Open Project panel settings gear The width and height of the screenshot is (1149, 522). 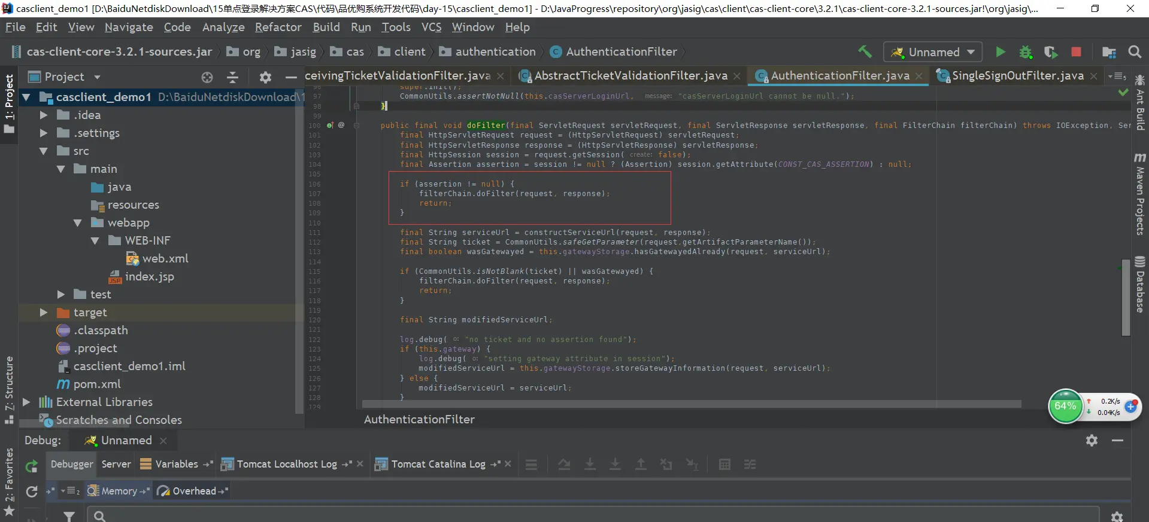(x=265, y=77)
